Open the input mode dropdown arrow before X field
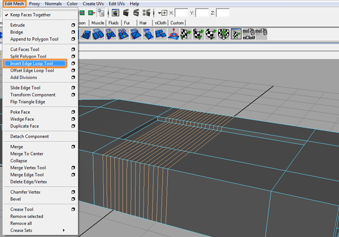339x237 pixels. [x=159, y=13]
